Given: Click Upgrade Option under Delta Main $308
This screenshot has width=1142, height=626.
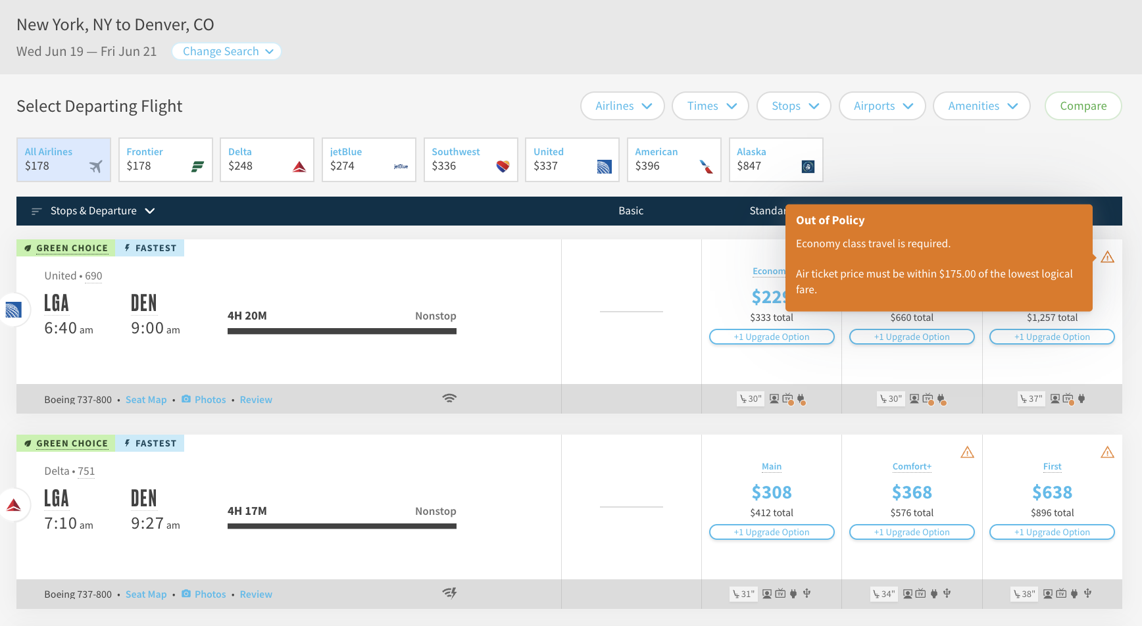Looking at the screenshot, I should 772,532.
